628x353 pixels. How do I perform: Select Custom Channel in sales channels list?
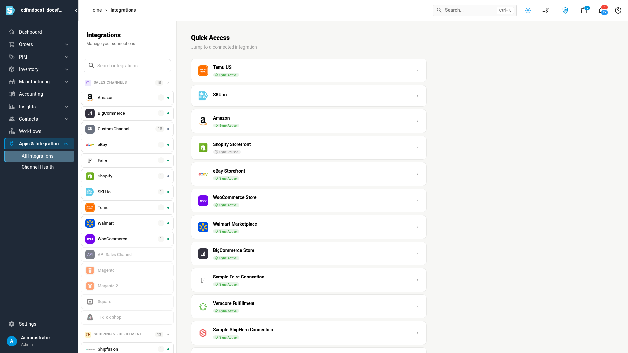click(127, 129)
